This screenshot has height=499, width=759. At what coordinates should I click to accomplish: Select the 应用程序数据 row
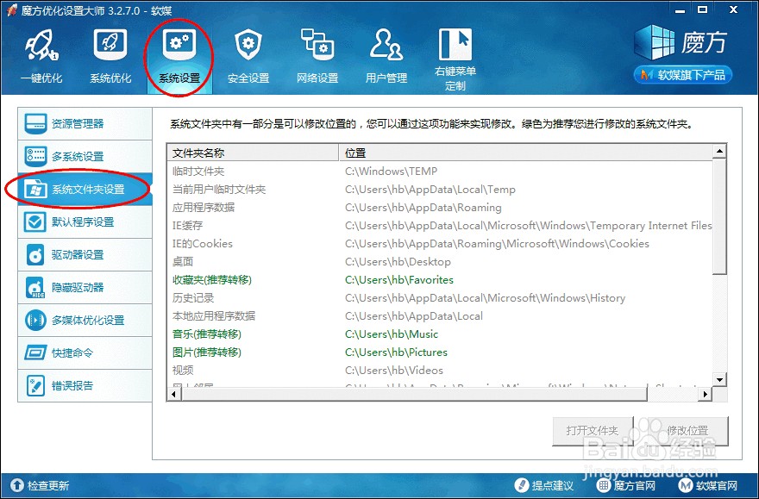440,208
